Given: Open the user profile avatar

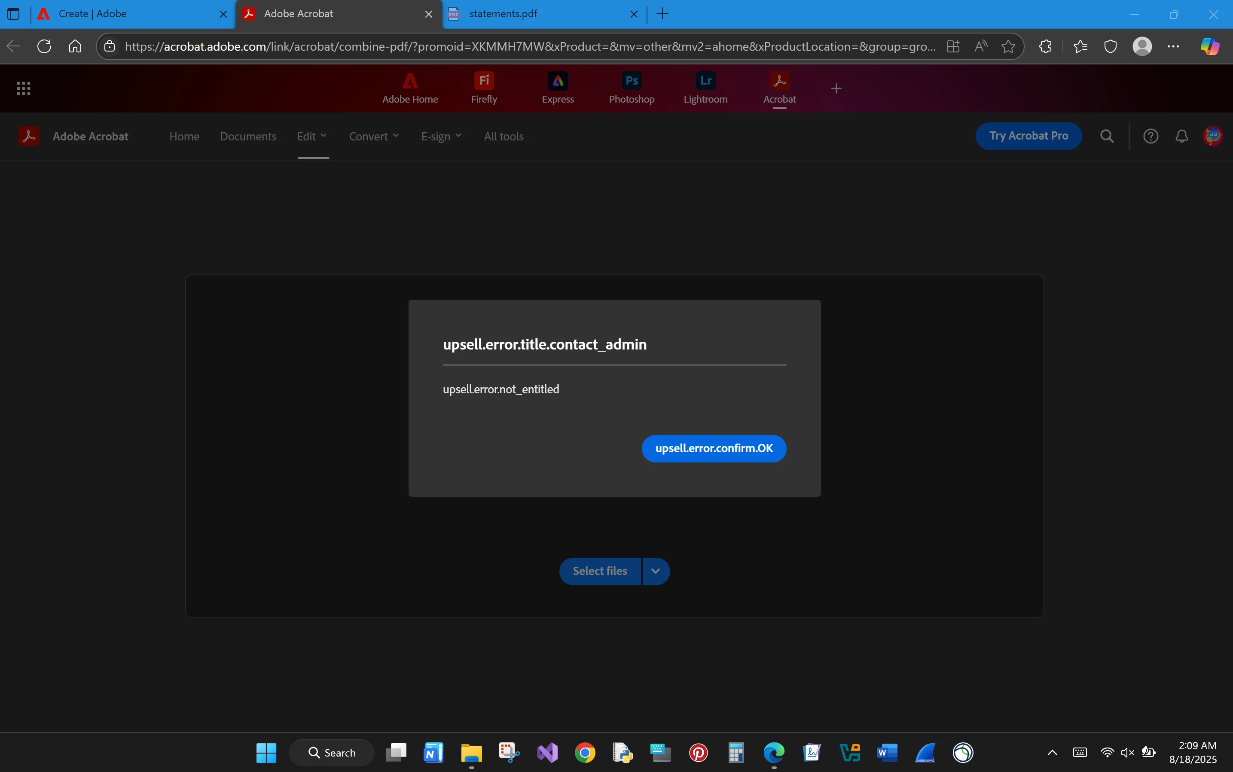Looking at the screenshot, I should pos(1212,137).
